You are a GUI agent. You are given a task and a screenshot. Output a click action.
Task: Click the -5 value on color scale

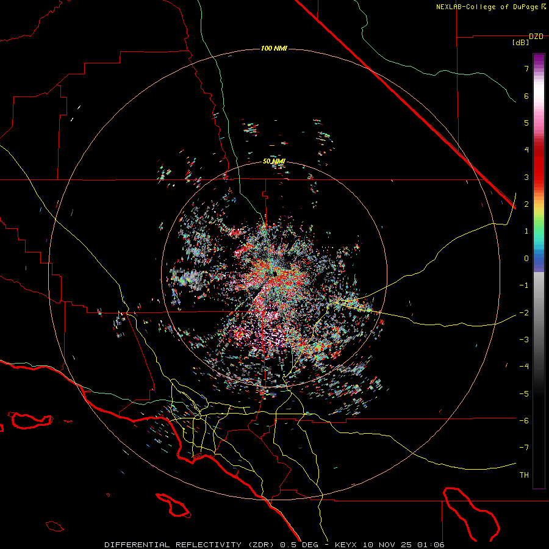coord(524,394)
